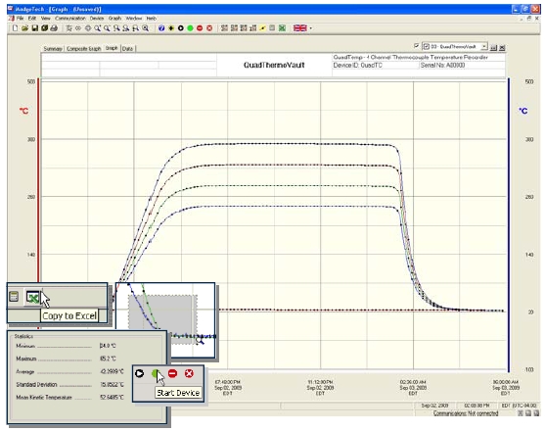This screenshot has width=545, height=431.
Task: Open the Communication menu
Action: (x=70, y=18)
